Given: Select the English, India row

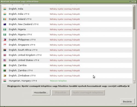Looking at the screenshot, I should (x=67, y=9).
